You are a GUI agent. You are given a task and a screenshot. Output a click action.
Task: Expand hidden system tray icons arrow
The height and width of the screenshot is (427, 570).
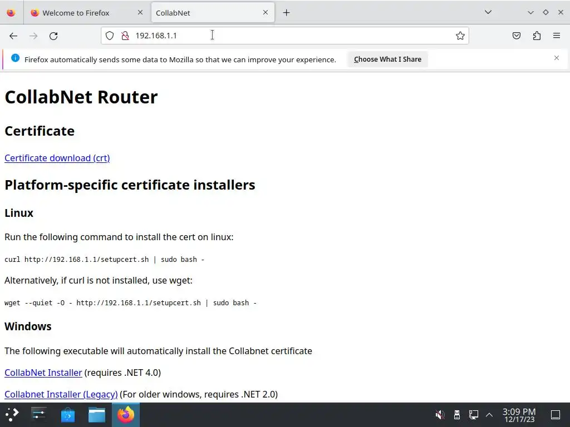pyautogui.click(x=489, y=415)
